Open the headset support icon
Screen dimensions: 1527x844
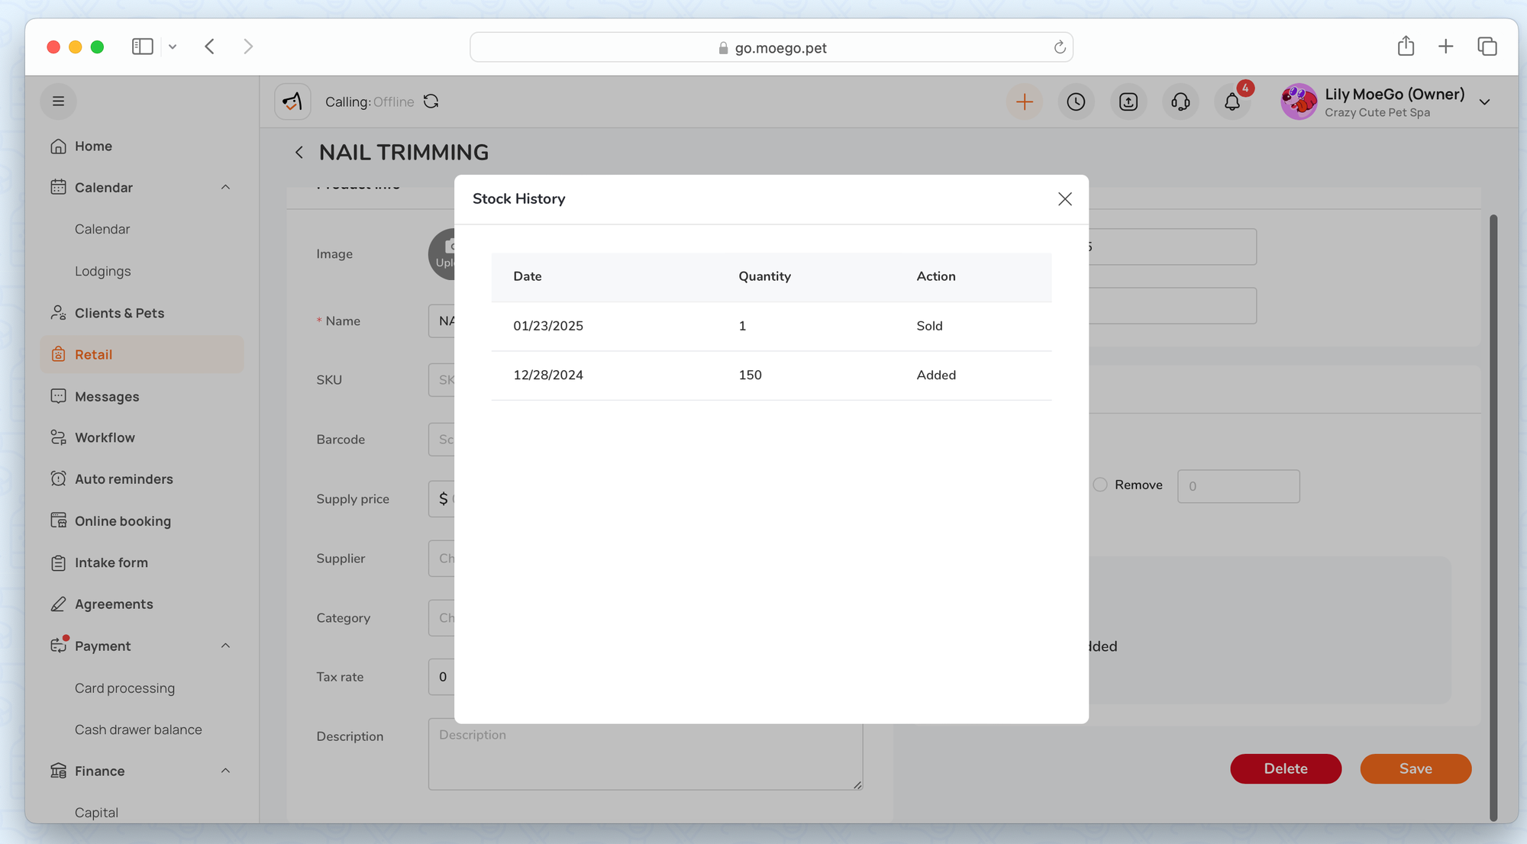[1180, 101]
